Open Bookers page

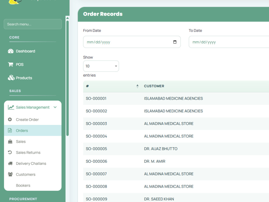click(x=23, y=186)
